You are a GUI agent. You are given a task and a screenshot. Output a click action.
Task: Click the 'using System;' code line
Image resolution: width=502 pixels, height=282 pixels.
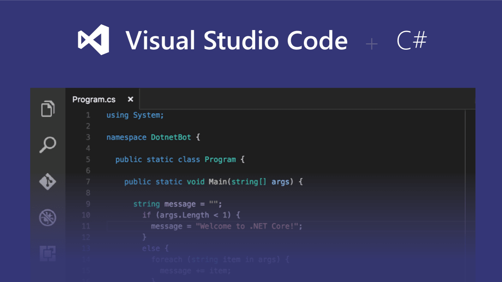click(135, 115)
